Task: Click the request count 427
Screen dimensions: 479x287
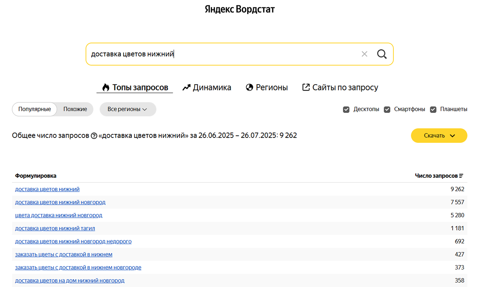Action: pyautogui.click(x=459, y=254)
